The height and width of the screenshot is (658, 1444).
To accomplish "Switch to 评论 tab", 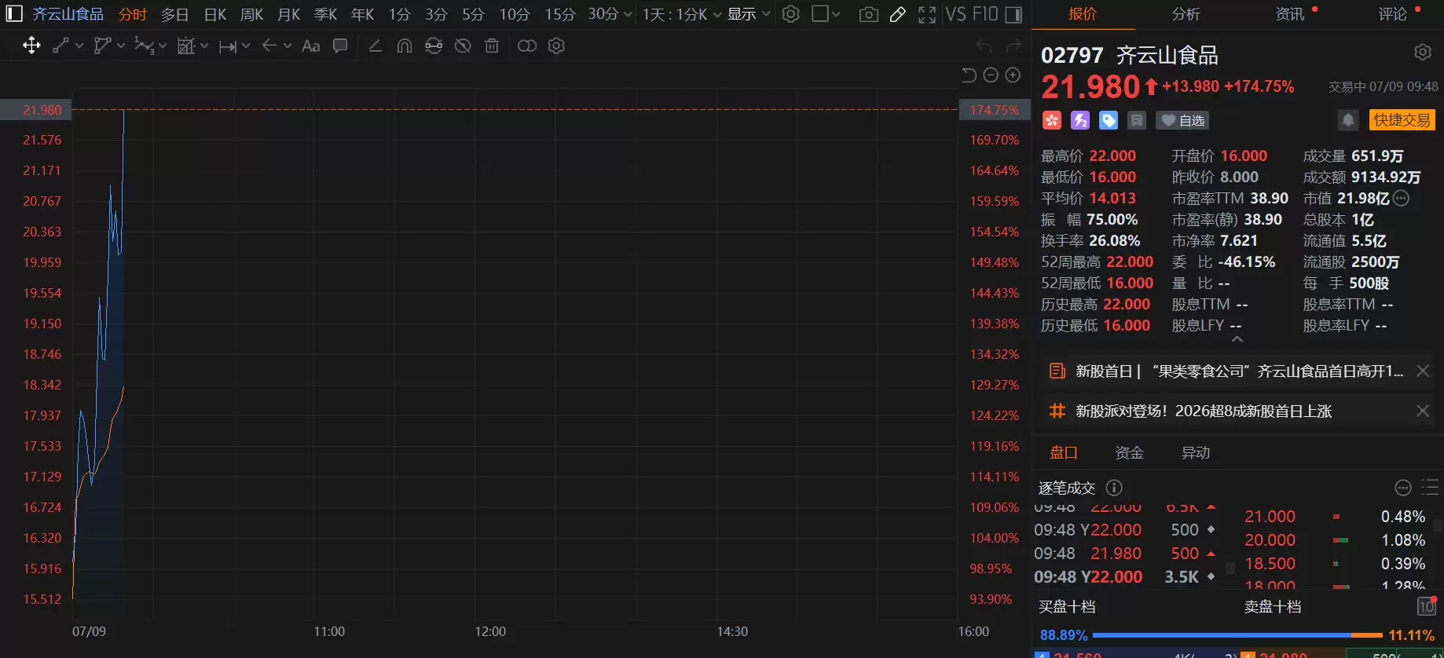I will pyautogui.click(x=1393, y=14).
